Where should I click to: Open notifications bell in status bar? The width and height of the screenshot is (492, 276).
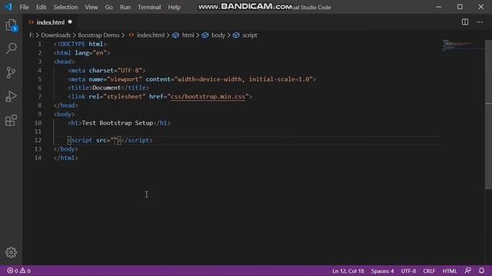(x=482, y=271)
